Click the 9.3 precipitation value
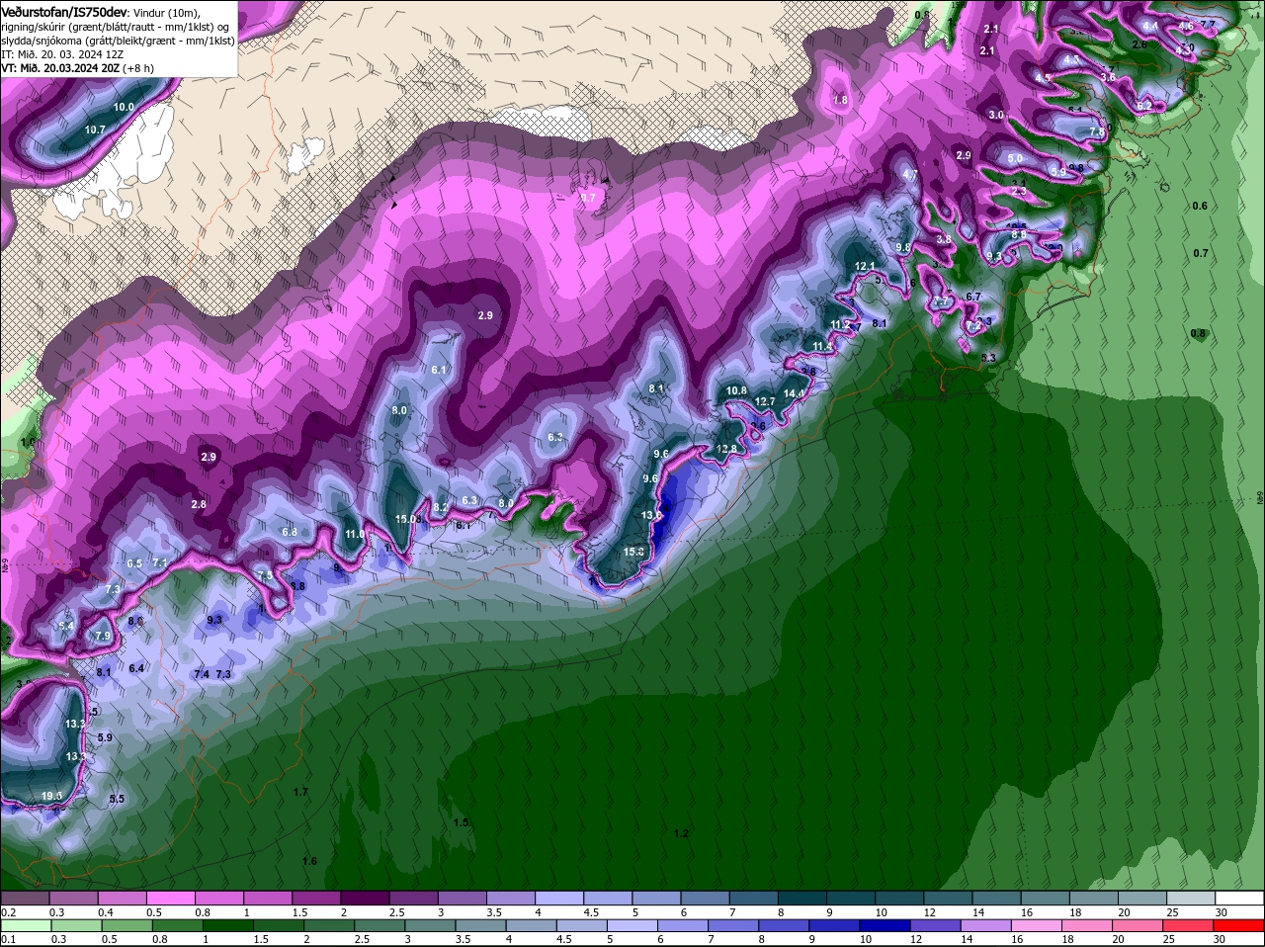1265x947 pixels. click(x=214, y=620)
